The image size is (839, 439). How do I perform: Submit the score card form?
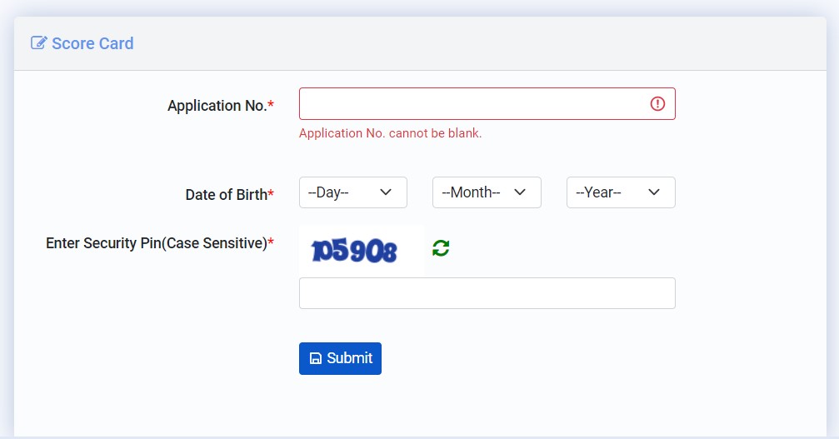[340, 358]
